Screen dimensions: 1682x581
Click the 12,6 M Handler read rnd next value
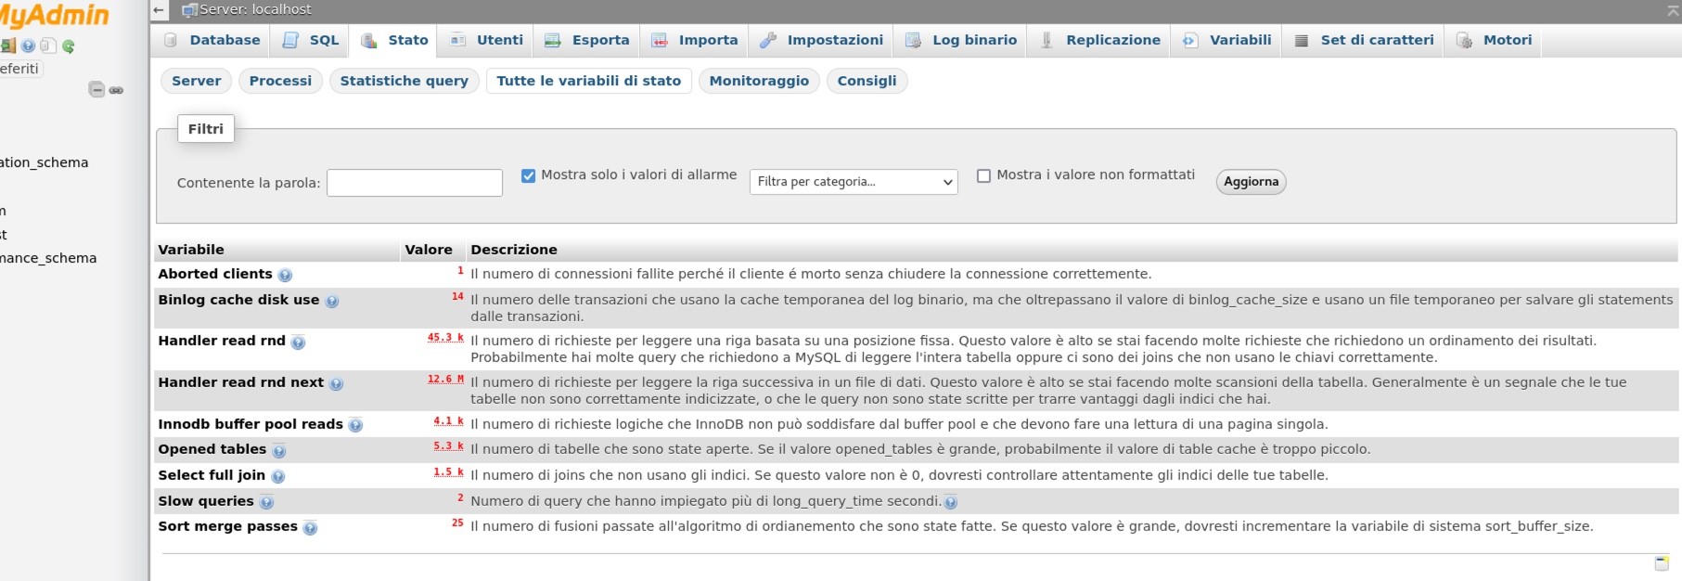[x=445, y=380]
